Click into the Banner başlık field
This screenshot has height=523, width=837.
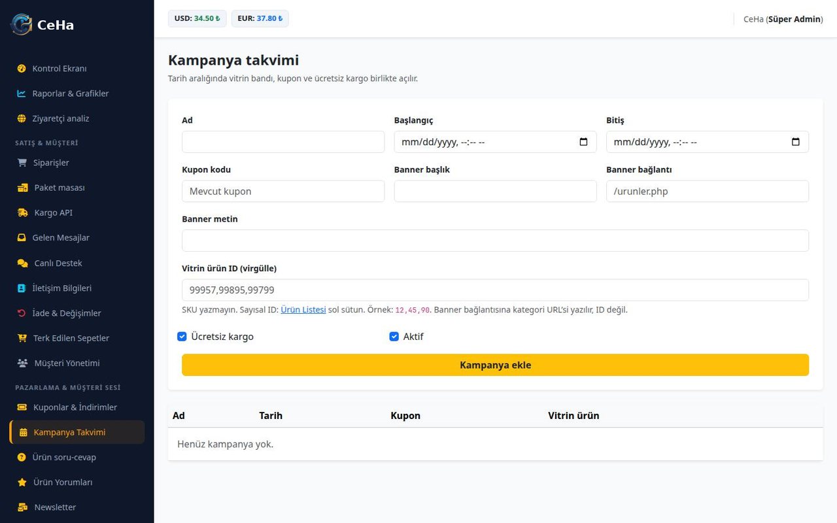click(495, 192)
